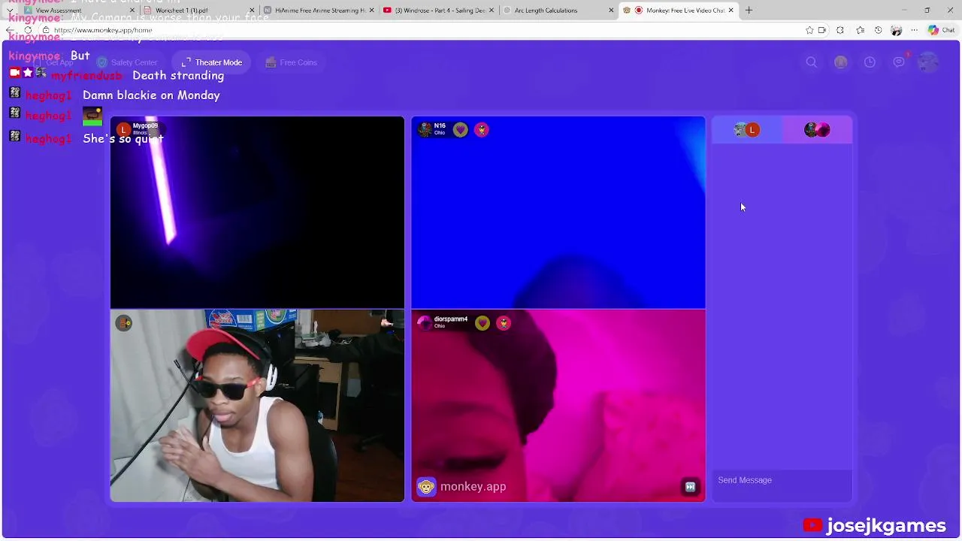Screen dimensions: 962x541
Task: Open N16's profile avatar
Action: 425,129
